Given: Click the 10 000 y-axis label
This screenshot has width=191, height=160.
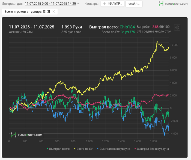Looking at the screenshot, I should pos(174,45).
